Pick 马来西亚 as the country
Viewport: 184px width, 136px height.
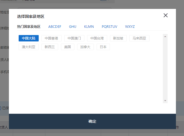[139, 38]
